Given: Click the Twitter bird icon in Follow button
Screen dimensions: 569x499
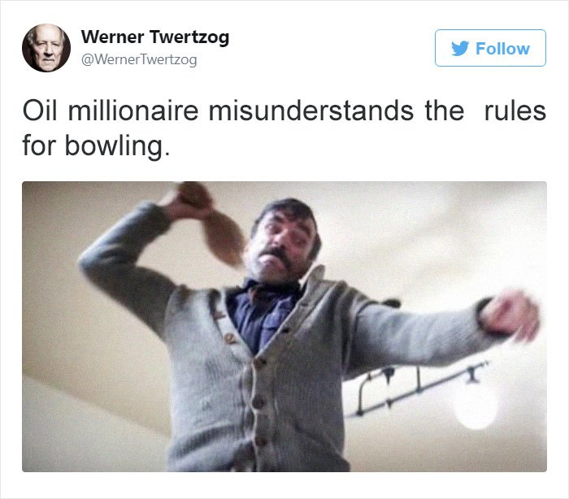Looking at the screenshot, I should coord(460,48).
